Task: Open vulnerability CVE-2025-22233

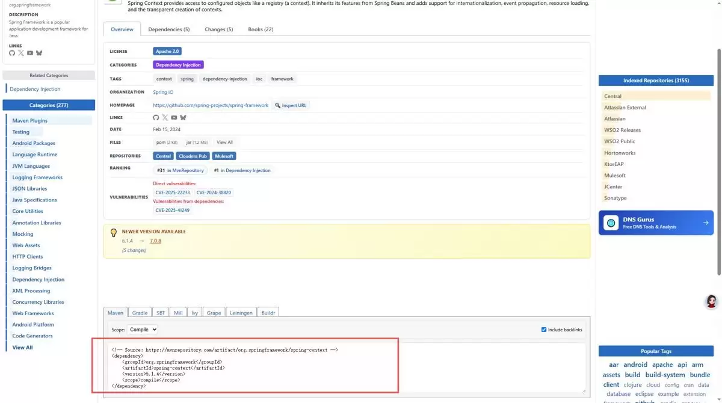Action: click(173, 192)
